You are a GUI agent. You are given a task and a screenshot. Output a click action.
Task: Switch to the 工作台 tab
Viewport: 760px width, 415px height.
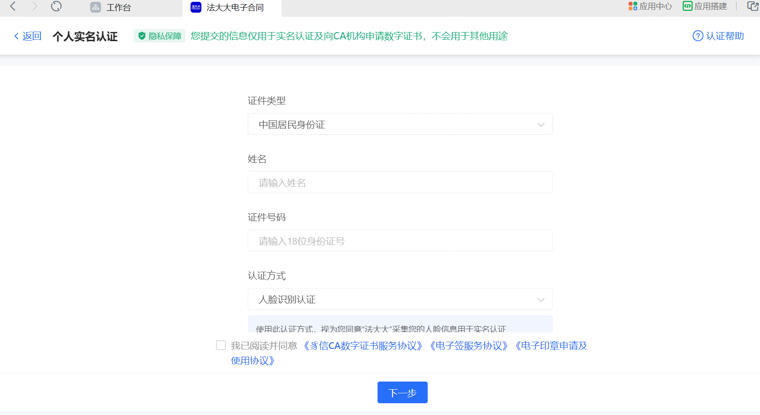pyautogui.click(x=119, y=8)
